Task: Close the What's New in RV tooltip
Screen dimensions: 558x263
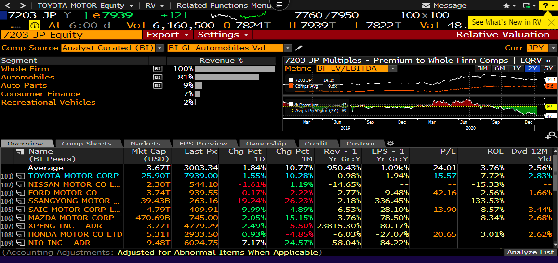Action: [551, 22]
